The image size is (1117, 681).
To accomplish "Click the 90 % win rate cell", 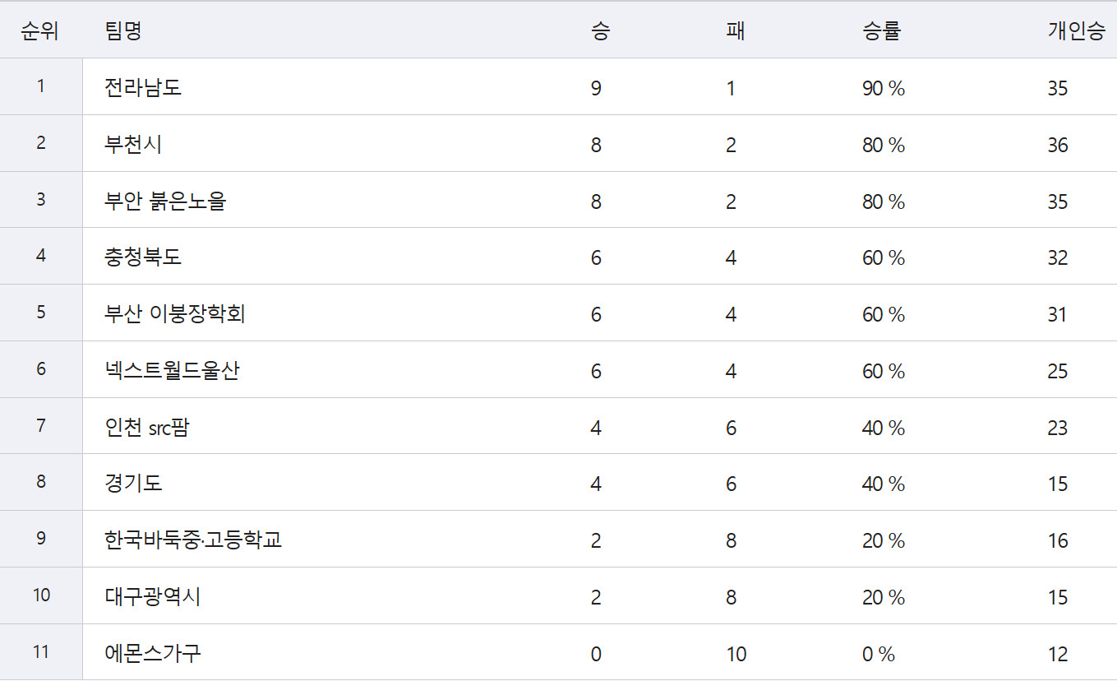I will (x=884, y=88).
